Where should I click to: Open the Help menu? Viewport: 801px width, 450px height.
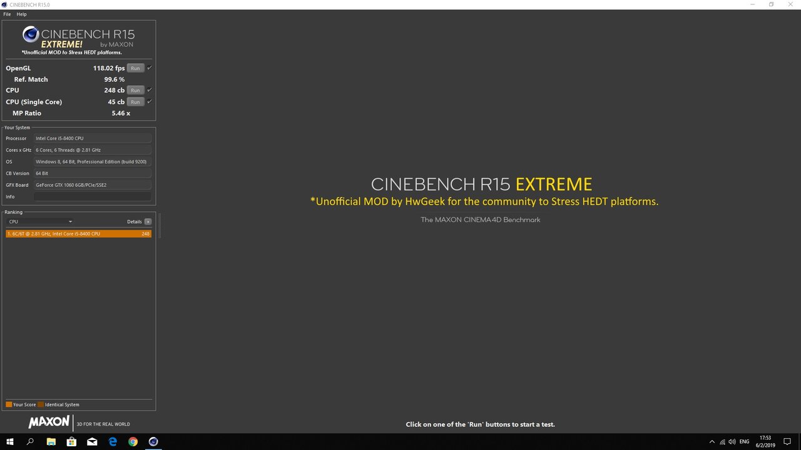point(21,14)
